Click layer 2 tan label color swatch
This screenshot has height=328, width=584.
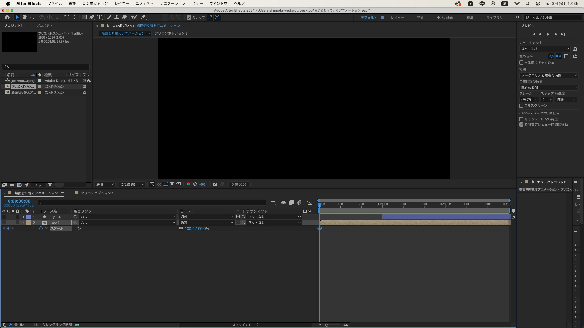click(29, 223)
